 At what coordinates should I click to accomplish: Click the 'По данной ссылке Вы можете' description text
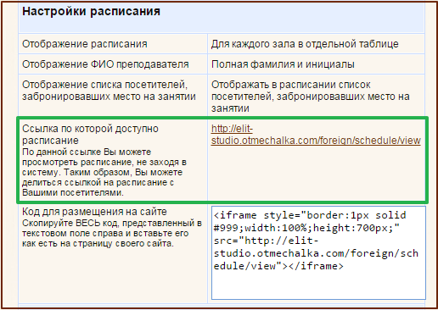[x=104, y=172]
